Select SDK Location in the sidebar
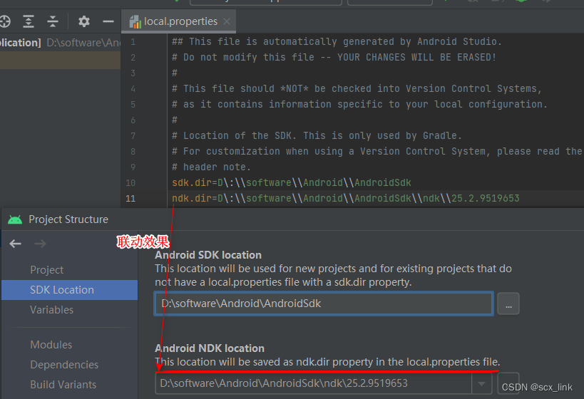This screenshot has width=584, height=399. point(69,290)
